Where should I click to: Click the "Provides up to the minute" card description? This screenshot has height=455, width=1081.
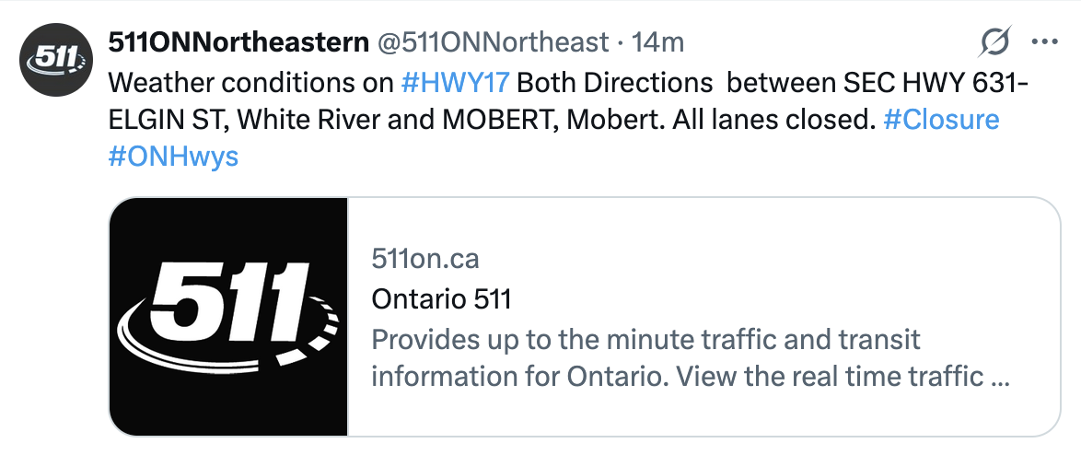[645, 340]
